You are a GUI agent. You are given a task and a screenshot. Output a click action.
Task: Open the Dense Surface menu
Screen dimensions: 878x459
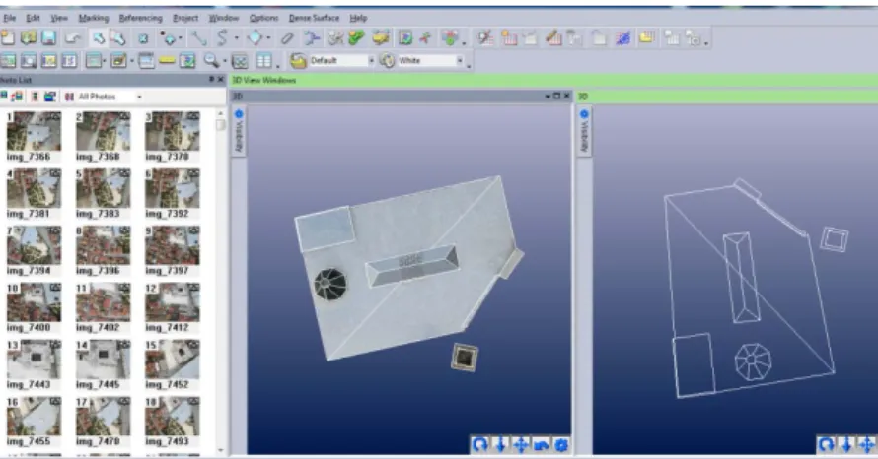coord(314,18)
